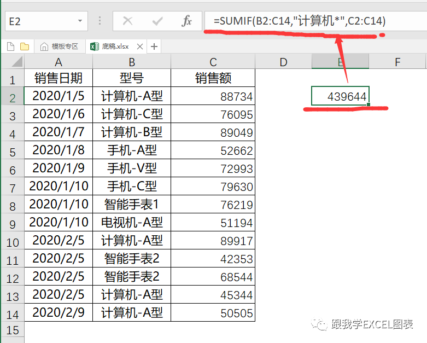Click cell 计算机-C型

click(132, 114)
